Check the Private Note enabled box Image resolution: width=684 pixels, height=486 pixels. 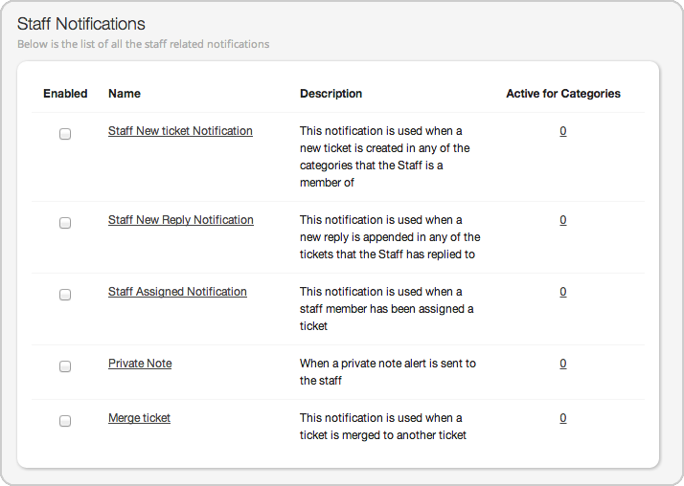(65, 366)
